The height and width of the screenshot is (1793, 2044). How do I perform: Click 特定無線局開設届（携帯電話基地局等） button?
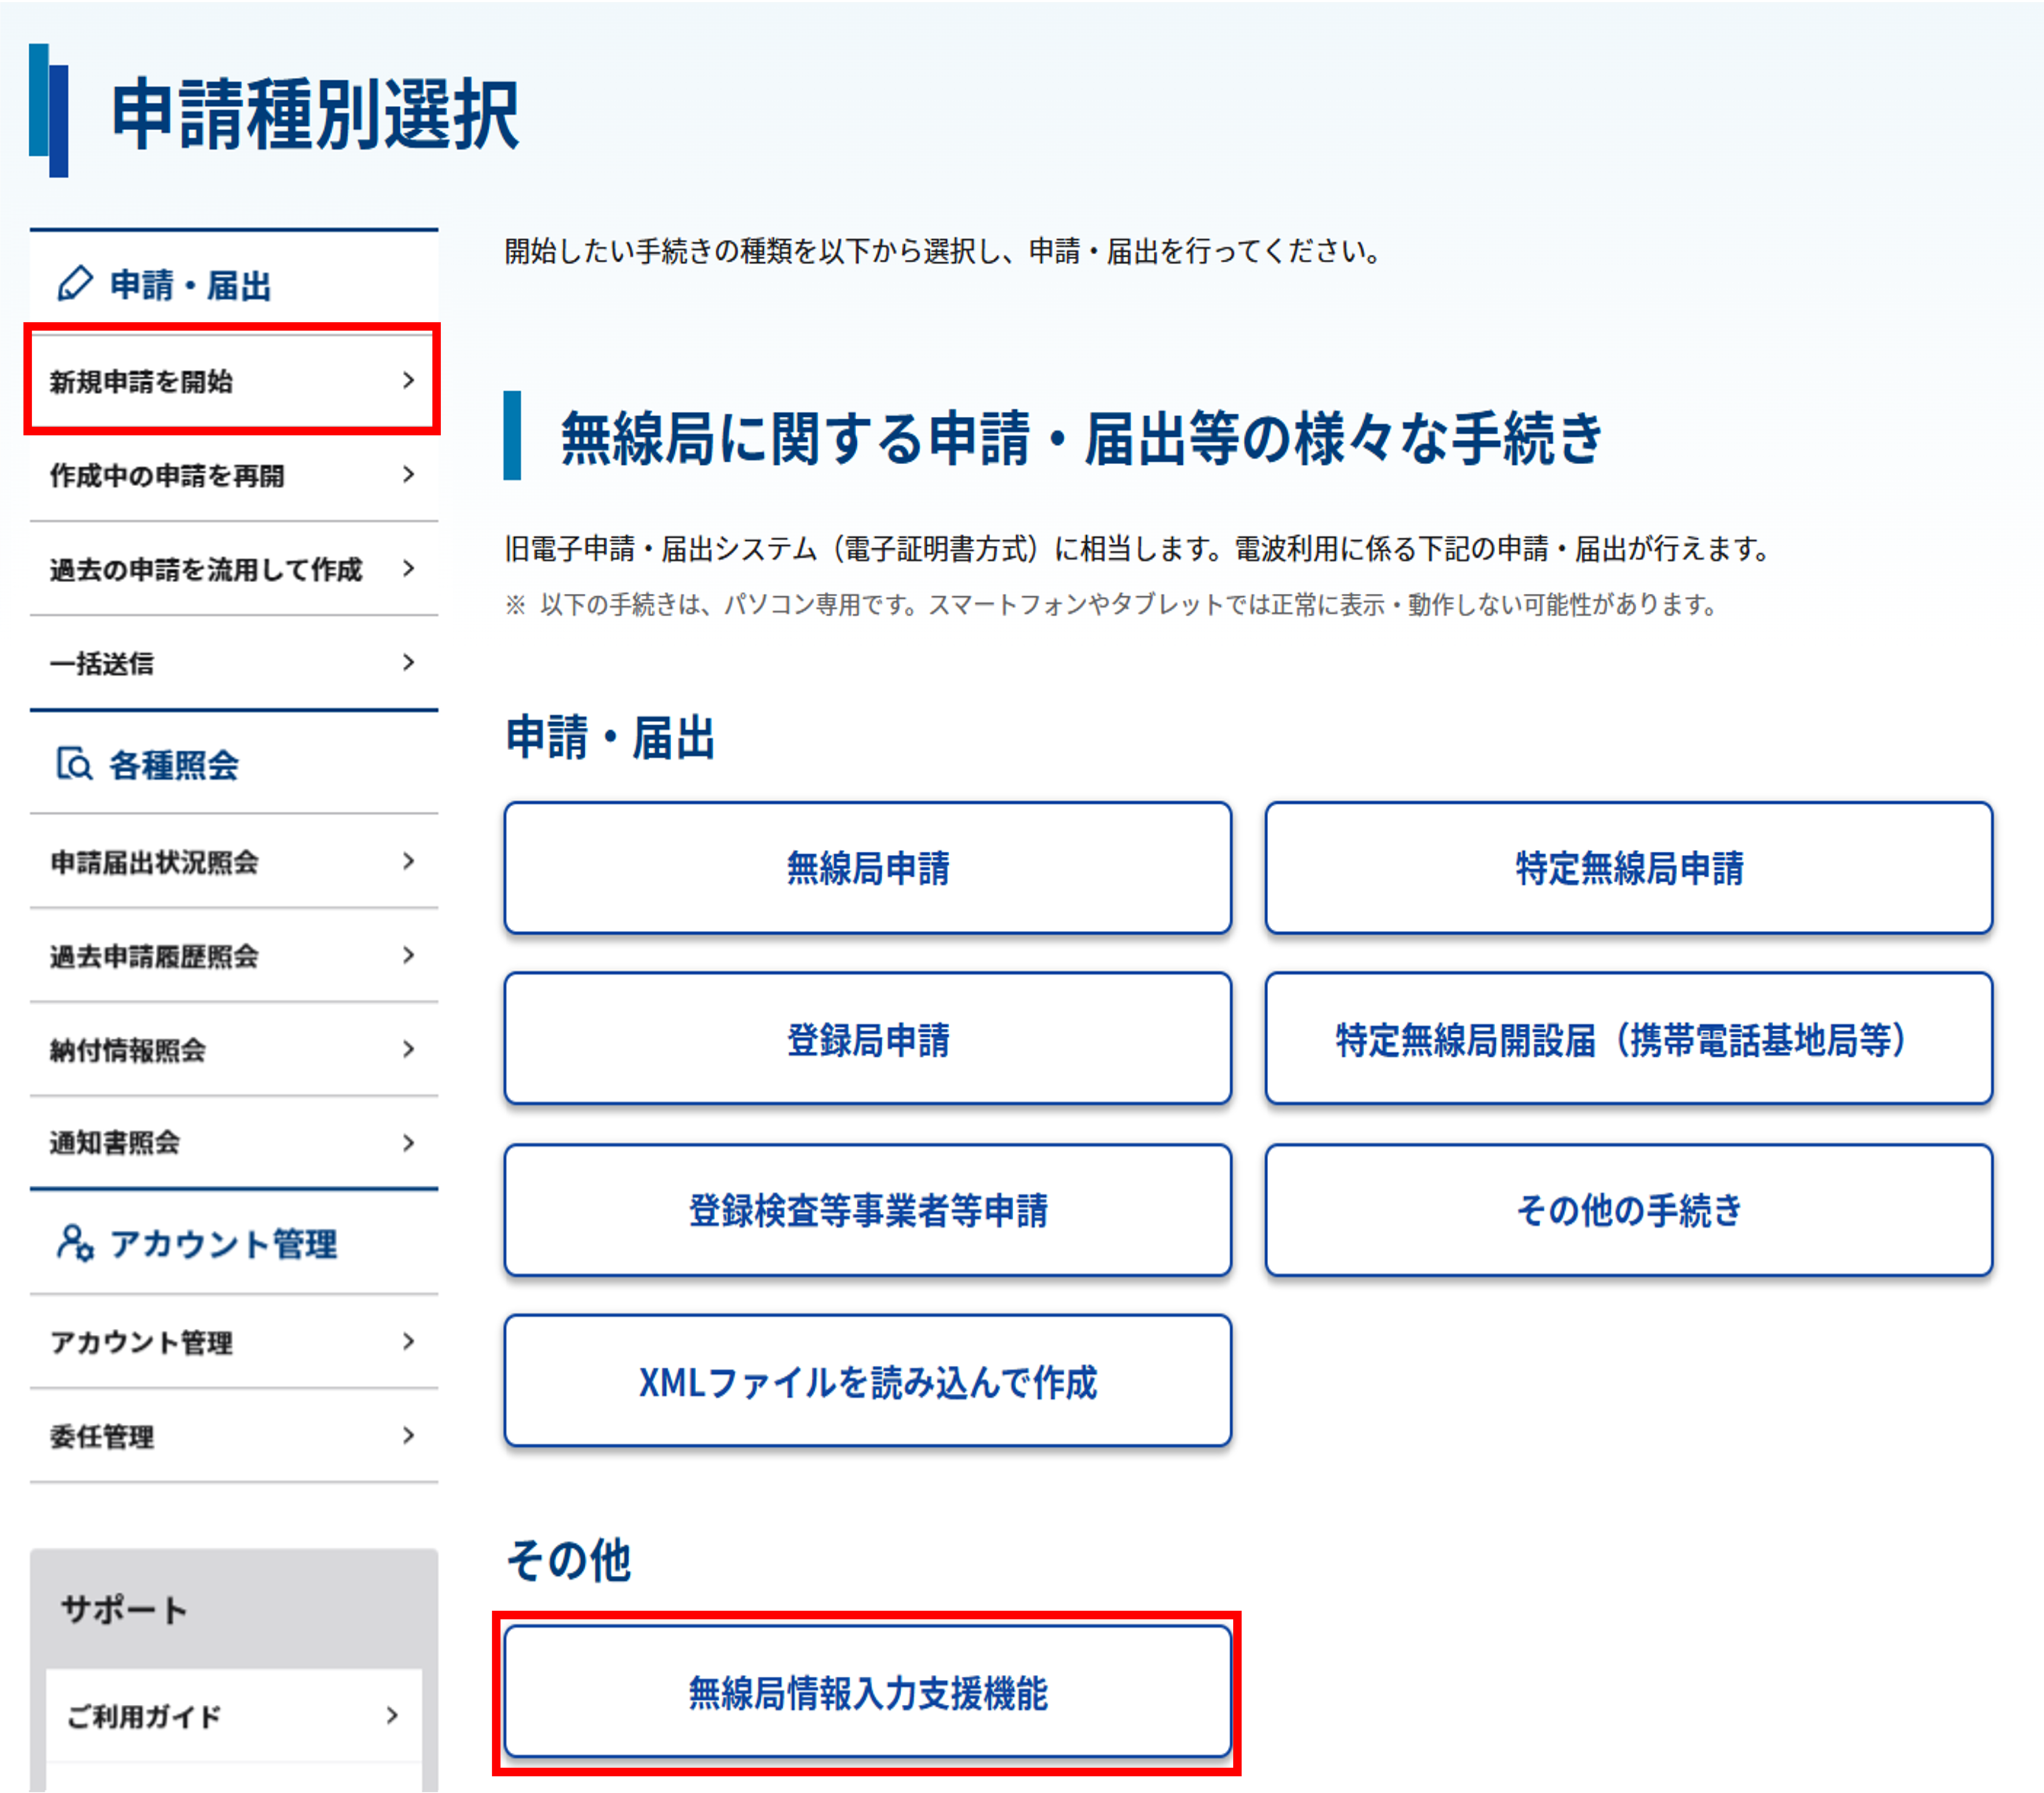(x=1629, y=1039)
